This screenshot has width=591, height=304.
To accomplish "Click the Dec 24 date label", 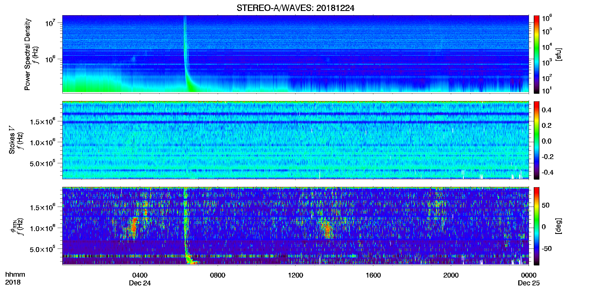I will (140, 283).
